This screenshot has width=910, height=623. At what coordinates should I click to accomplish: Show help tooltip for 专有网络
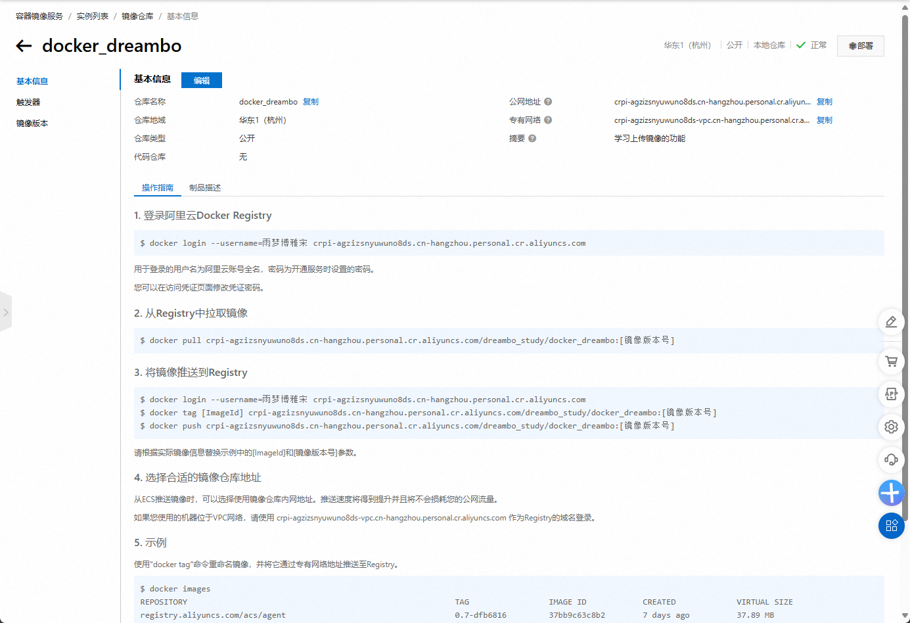(x=548, y=120)
